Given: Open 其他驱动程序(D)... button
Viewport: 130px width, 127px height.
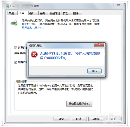Looking at the screenshot, I should pos(79,104).
